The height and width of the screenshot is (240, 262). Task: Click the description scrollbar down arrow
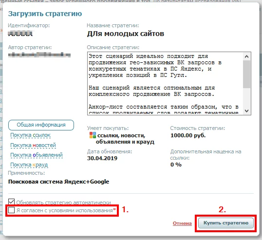(x=246, y=111)
